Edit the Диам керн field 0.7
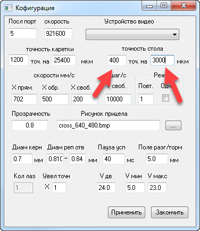The width and height of the screenshot is (200, 231). tap(22, 159)
